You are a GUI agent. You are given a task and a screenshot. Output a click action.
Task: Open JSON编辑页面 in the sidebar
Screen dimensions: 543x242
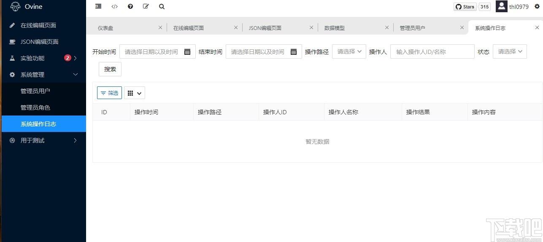[x=43, y=42]
